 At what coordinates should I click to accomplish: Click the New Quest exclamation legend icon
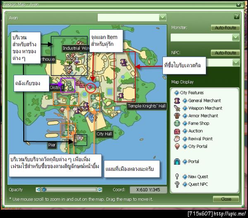pos(177,176)
